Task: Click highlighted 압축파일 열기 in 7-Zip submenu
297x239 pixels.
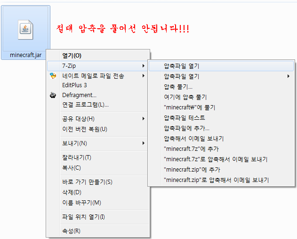Action: [x=221, y=66]
